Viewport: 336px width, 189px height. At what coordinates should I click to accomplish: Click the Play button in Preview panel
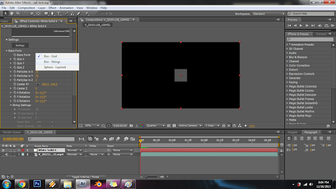pos(301,26)
